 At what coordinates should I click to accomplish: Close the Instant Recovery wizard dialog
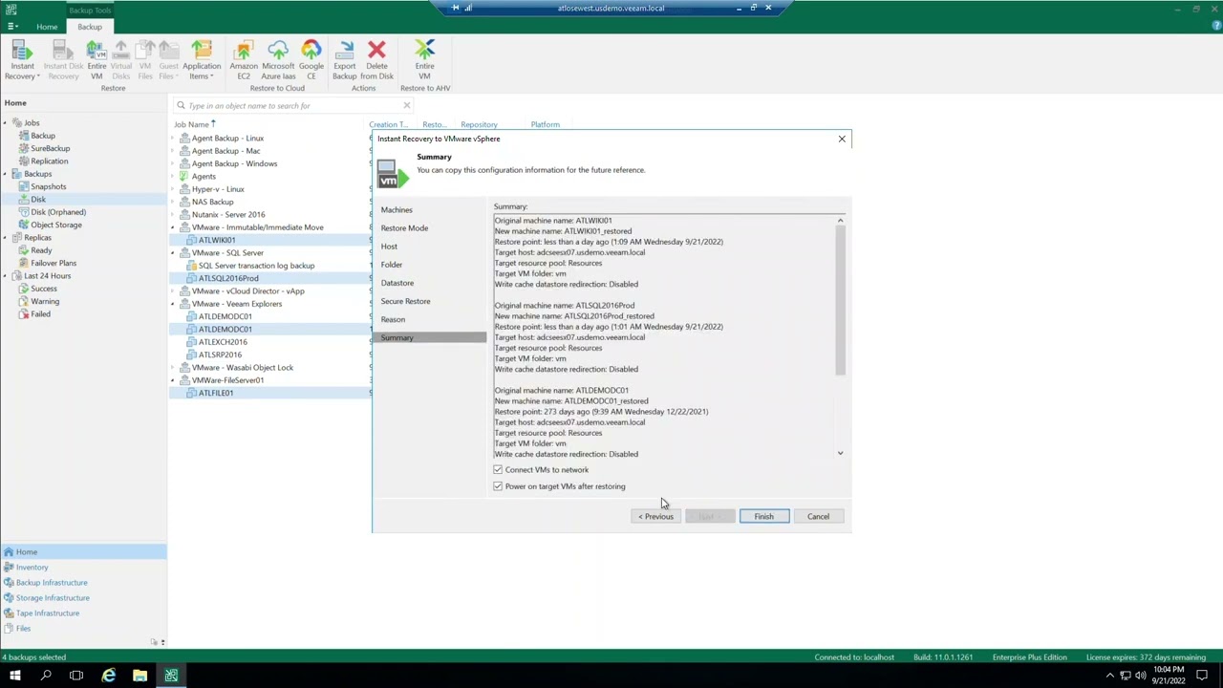click(x=842, y=139)
